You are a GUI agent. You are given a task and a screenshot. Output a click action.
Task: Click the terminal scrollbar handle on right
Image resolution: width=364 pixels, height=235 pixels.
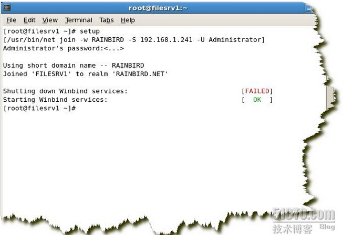pyautogui.click(x=330, y=98)
